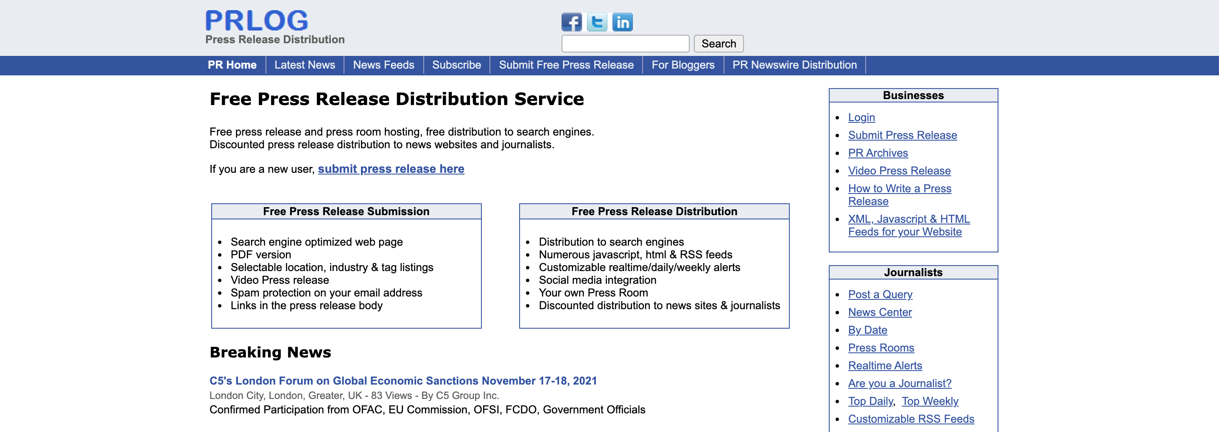The height and width of the screenshot is (432, 1219).
Task: Open Realtime Alerts for journalists
Action: 885,366
